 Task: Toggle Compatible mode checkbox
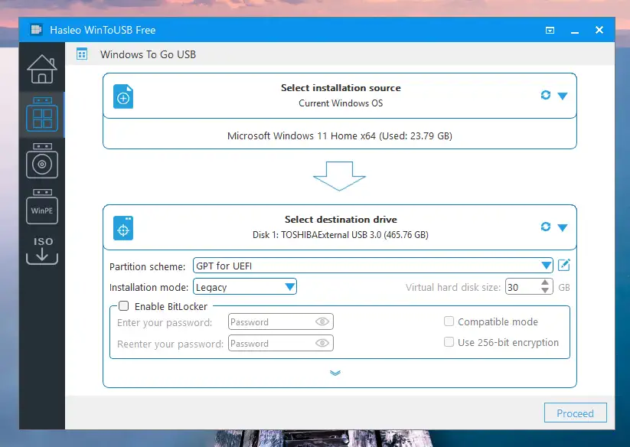[x=449, y=321]
